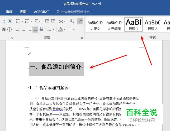Click the subheading 1.1 食品添加剂起源

pyautogui.click(x=49, y=88)
